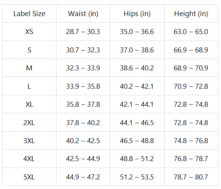Click the Label Size column header
Image resolution: width=221 pixels, height=189 pixels.
[29, 13]
